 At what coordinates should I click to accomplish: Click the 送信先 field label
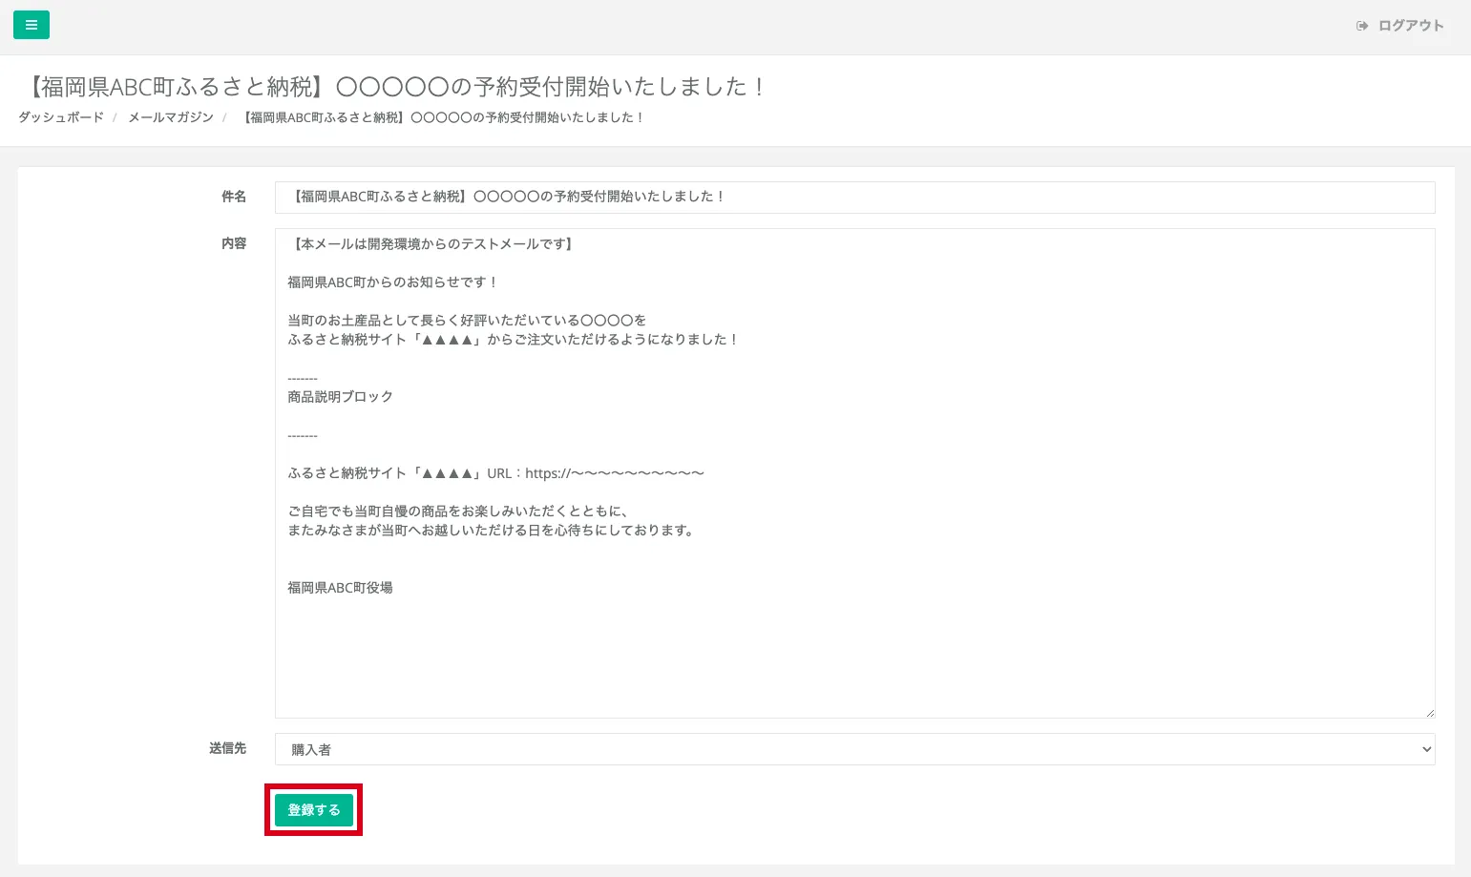tap(227, 748)
